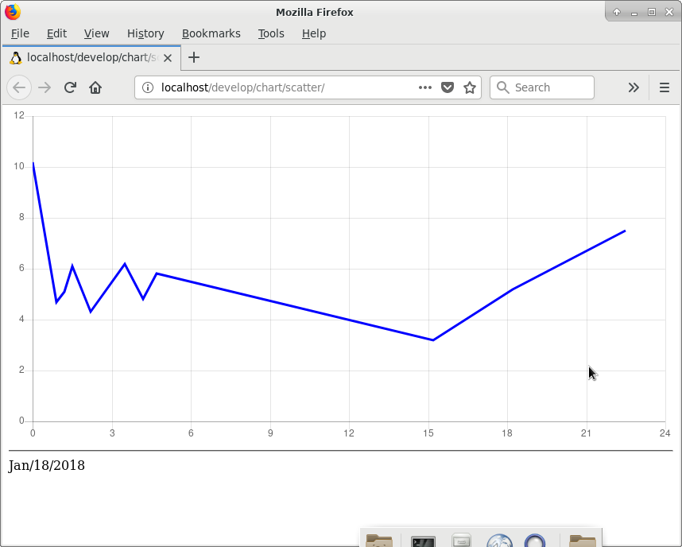Screen dimensions: 682x547
Task: Open the Firefox home page
Action: pyautogui.click(x=95, y=87)
